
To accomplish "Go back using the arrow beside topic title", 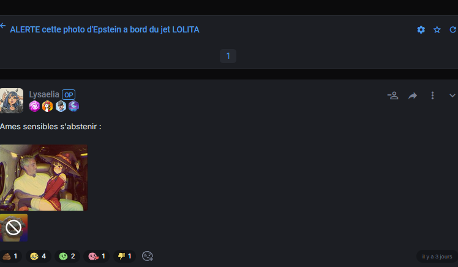I will [x=3, y=26].
